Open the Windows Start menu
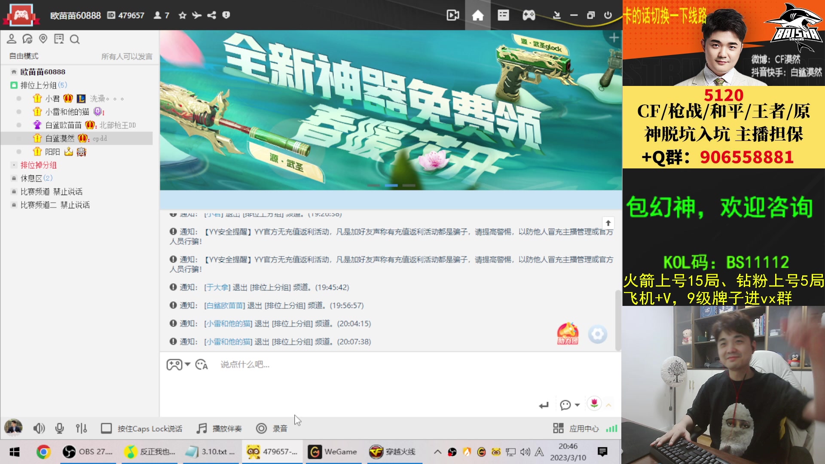825x464 pixels. (x=15, y=452)
